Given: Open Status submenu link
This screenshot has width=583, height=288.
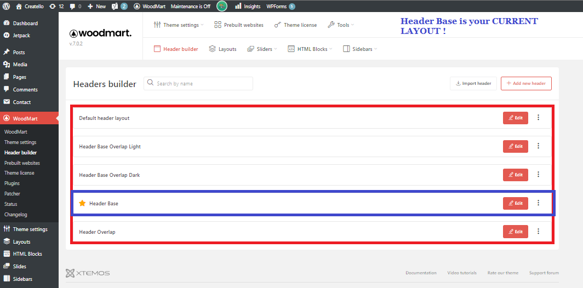Looking at the screenshot, I should tap(11, 204).
